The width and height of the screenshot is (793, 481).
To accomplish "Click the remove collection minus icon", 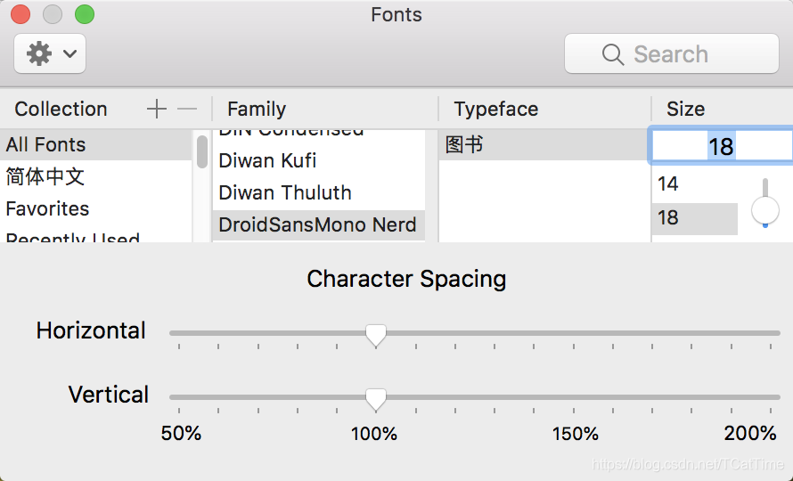I will 187,109.
